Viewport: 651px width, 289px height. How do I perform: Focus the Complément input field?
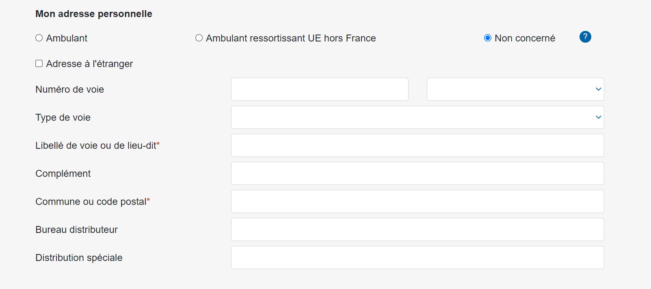[x=417, y=173]
